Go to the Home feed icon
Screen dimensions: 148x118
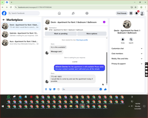tap(59, 13)
